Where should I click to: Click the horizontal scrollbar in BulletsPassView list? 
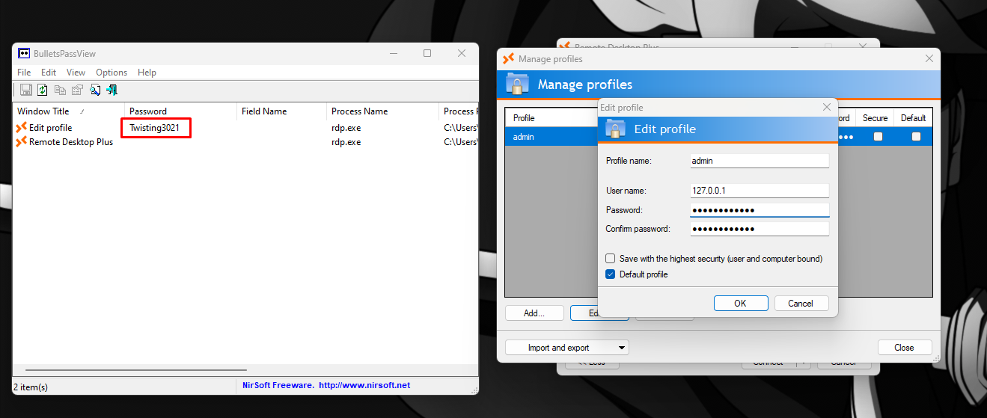click(136, 369)
